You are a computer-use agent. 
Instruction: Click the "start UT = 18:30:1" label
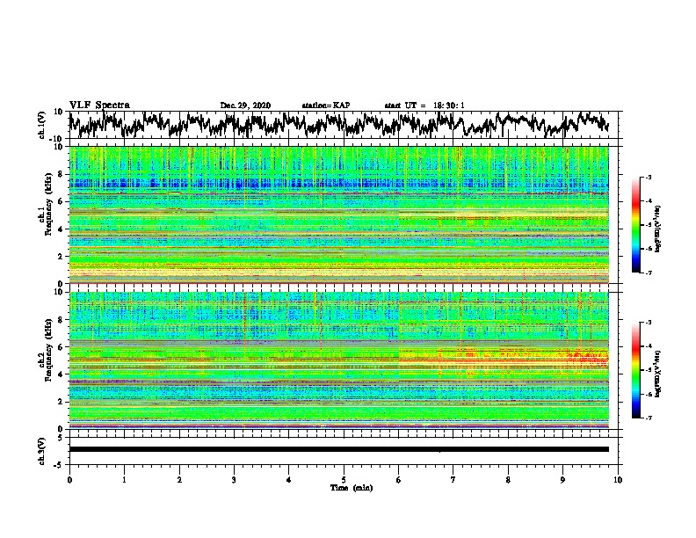point(424,105)
